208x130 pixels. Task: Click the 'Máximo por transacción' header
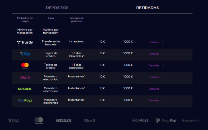click(51, 31)
